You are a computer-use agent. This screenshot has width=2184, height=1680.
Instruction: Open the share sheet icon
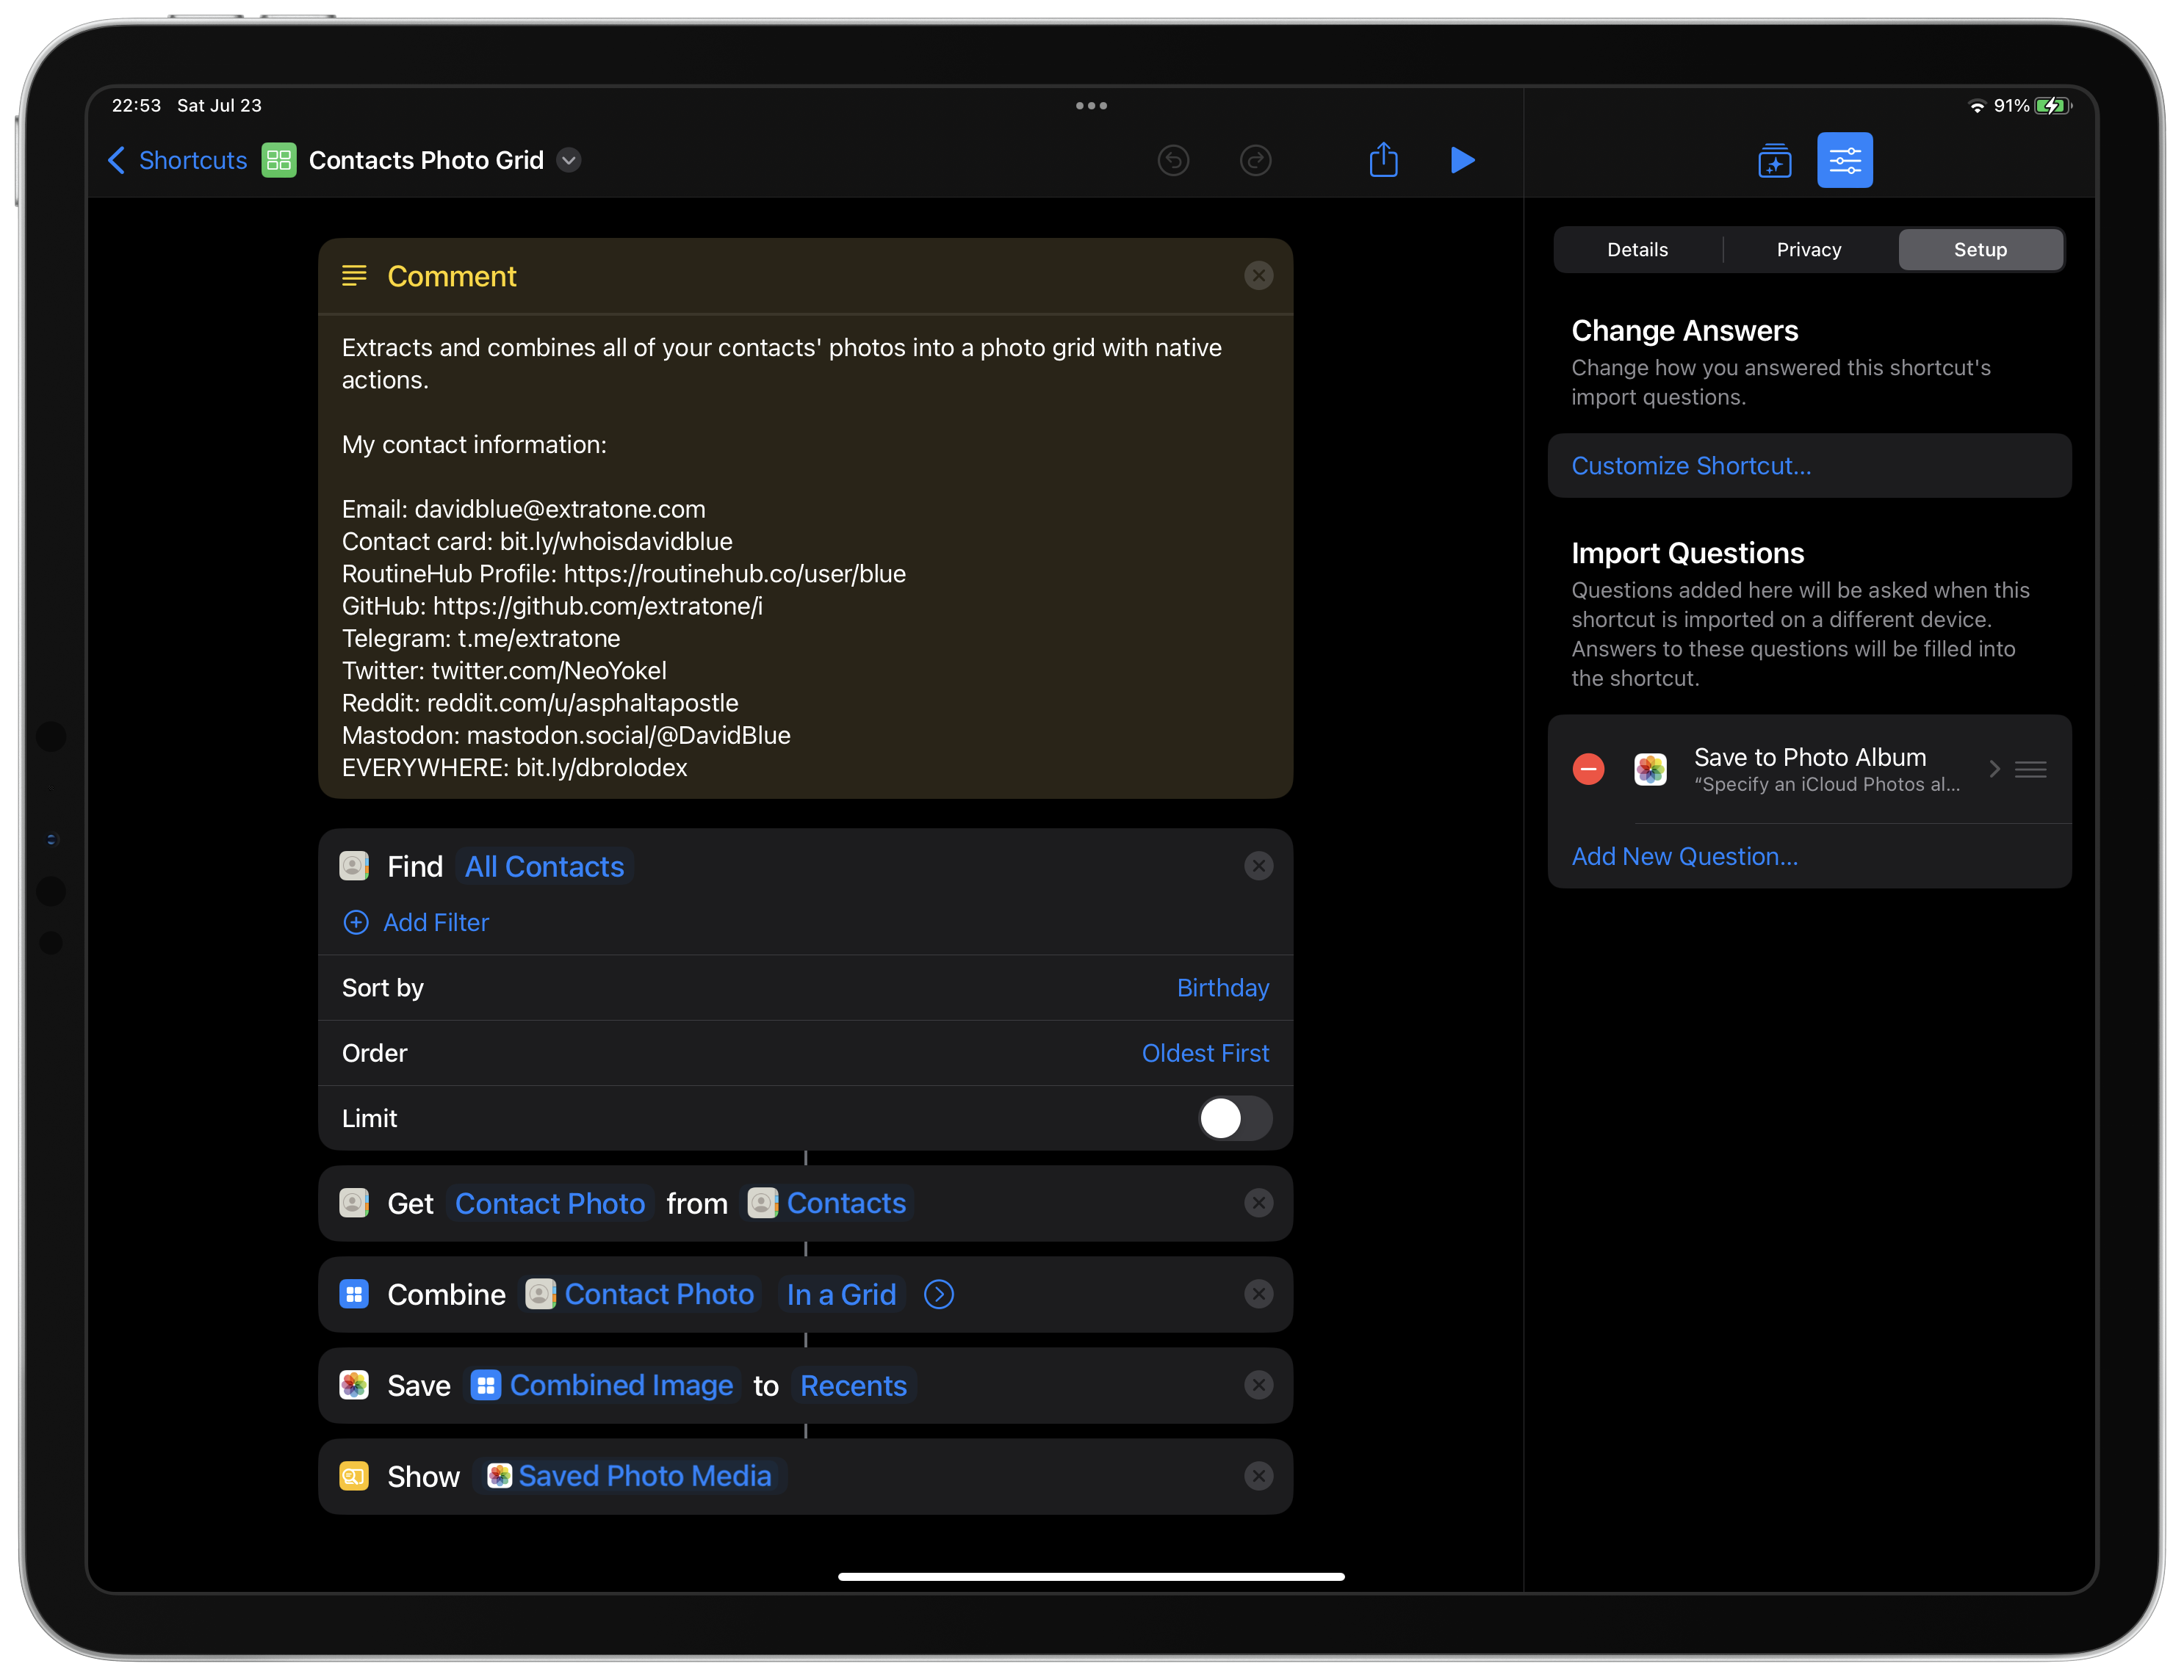1384,160
